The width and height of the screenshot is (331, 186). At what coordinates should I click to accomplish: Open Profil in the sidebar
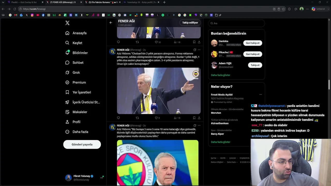(73, 122)
